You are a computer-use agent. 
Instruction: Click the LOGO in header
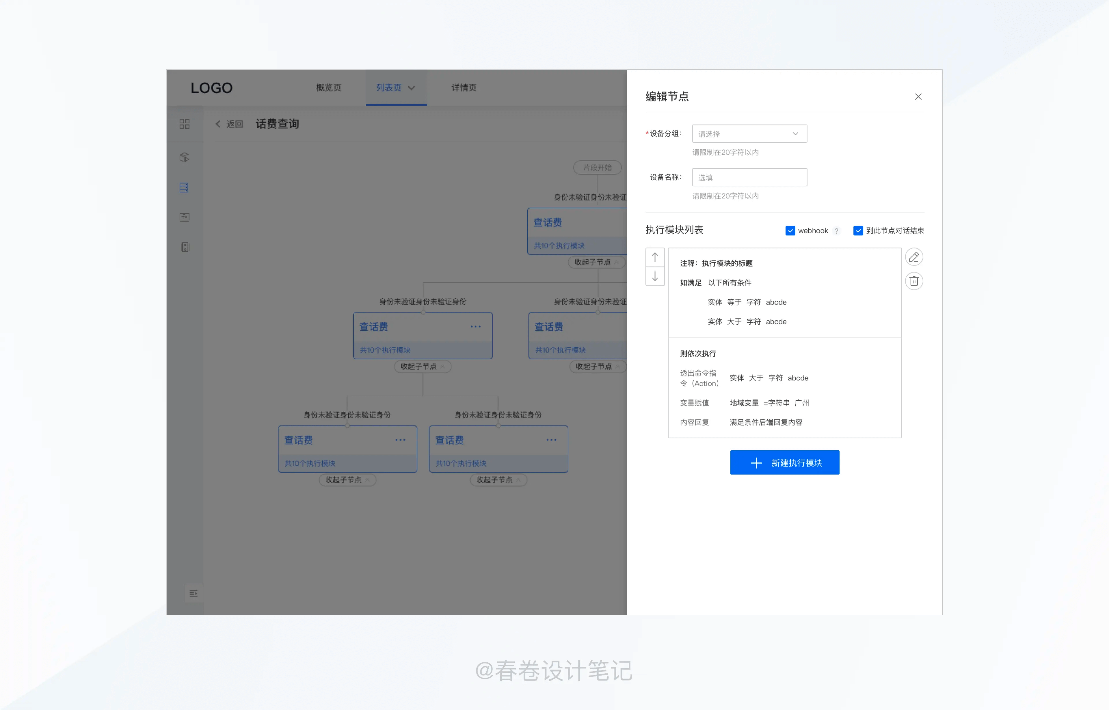pos(212,88)
